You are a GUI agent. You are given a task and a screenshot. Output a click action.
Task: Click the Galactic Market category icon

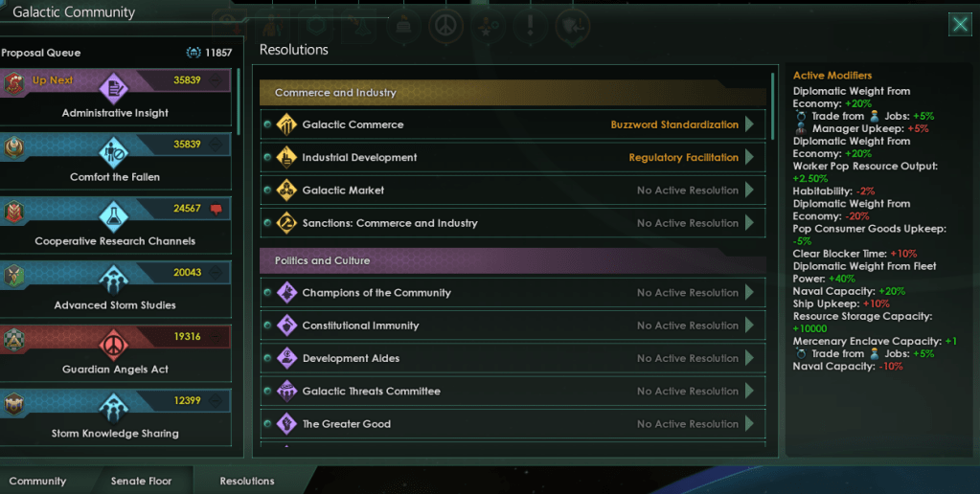(286, 191)
